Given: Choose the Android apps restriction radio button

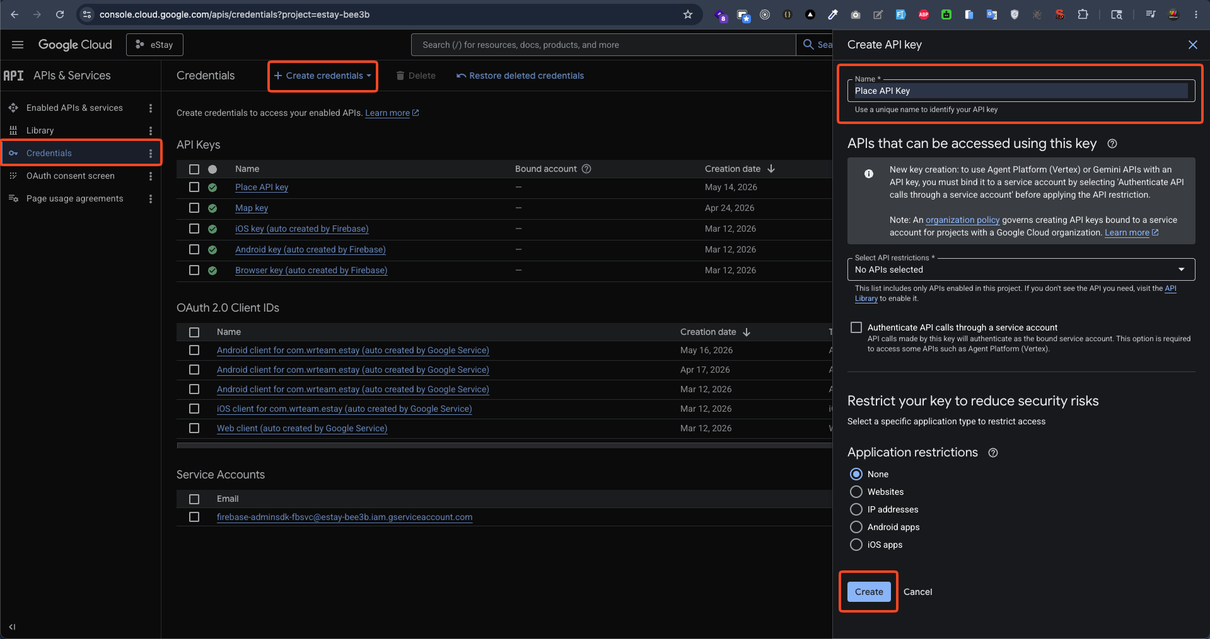Looking at the screenshot, I should [856, 527].
